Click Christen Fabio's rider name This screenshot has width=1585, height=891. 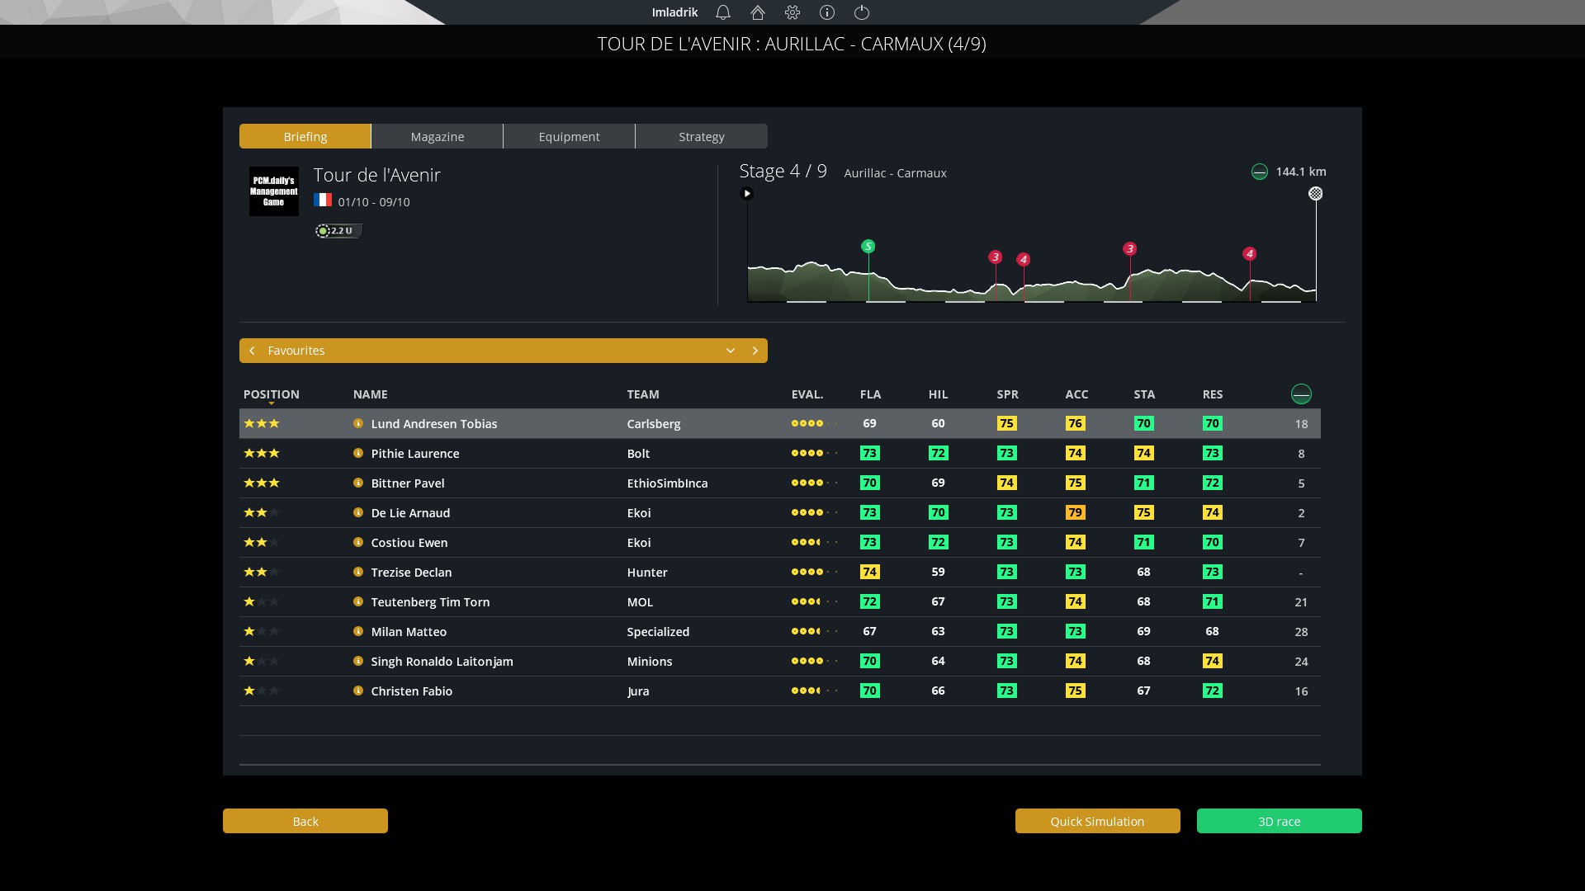412,691
